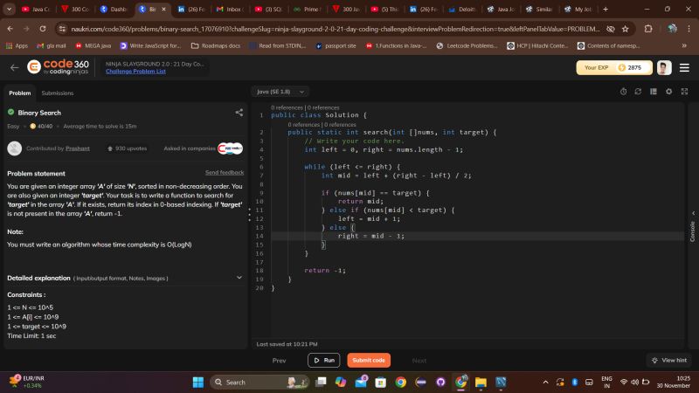The height and width of the screenshot is (393, 699).
Task: Open the hamburger menu at top right
Action: coord(683,67)
